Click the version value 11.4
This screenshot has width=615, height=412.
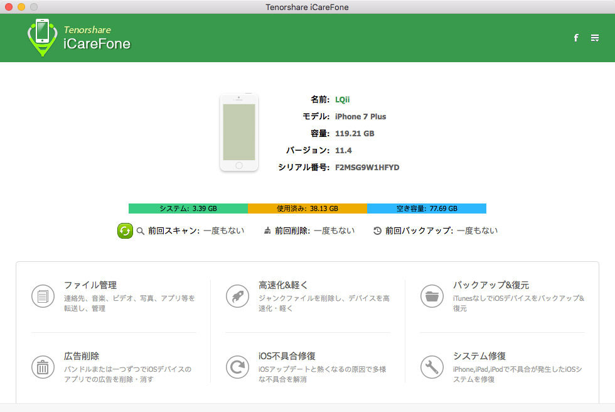pos(343,150)
